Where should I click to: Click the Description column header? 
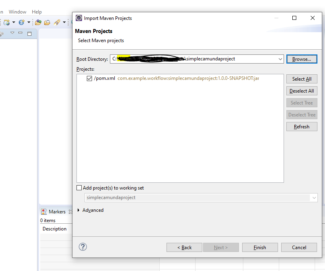55,229
